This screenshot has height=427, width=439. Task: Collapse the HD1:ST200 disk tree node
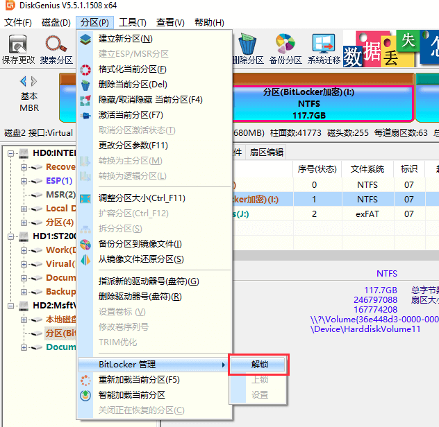[x=10, y=236]
